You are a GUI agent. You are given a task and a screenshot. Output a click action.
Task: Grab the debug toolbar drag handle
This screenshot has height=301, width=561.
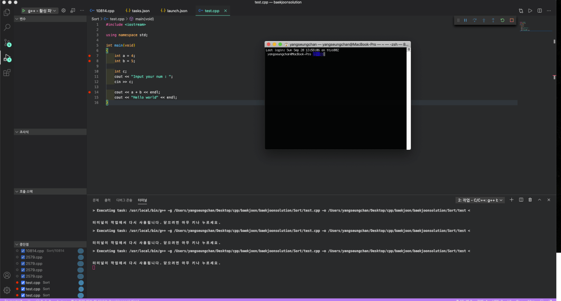458,20
